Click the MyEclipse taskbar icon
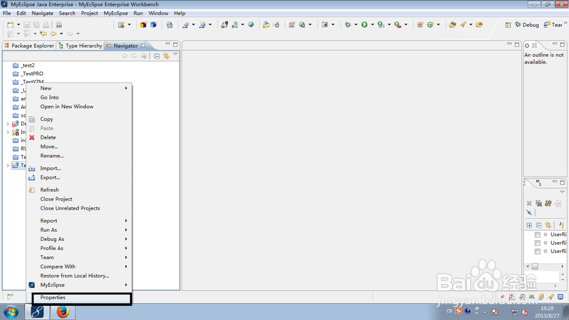Screen dimensions: 569x320 [36, 312]
